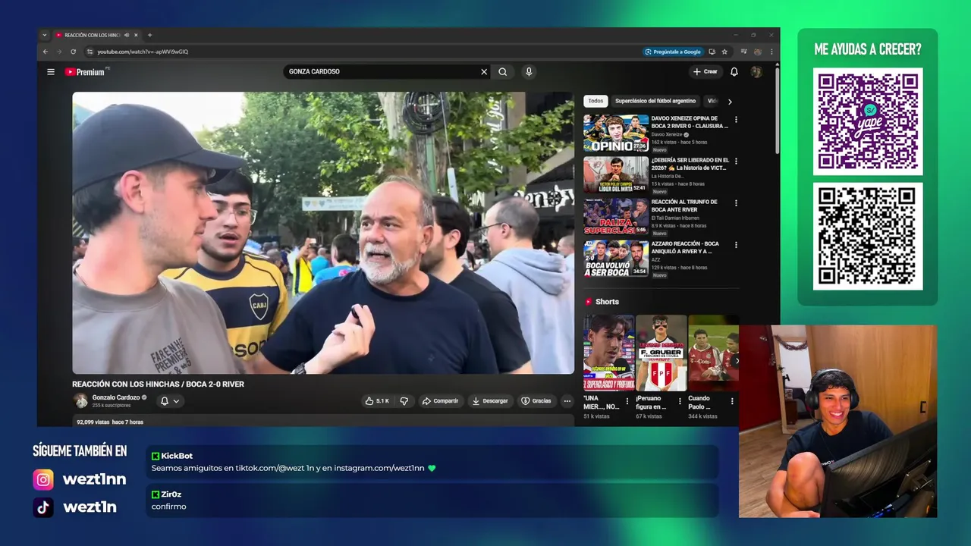The image size is (971, 546).
Task: Click the YouTube Premium logo
Action: (85, 72)
